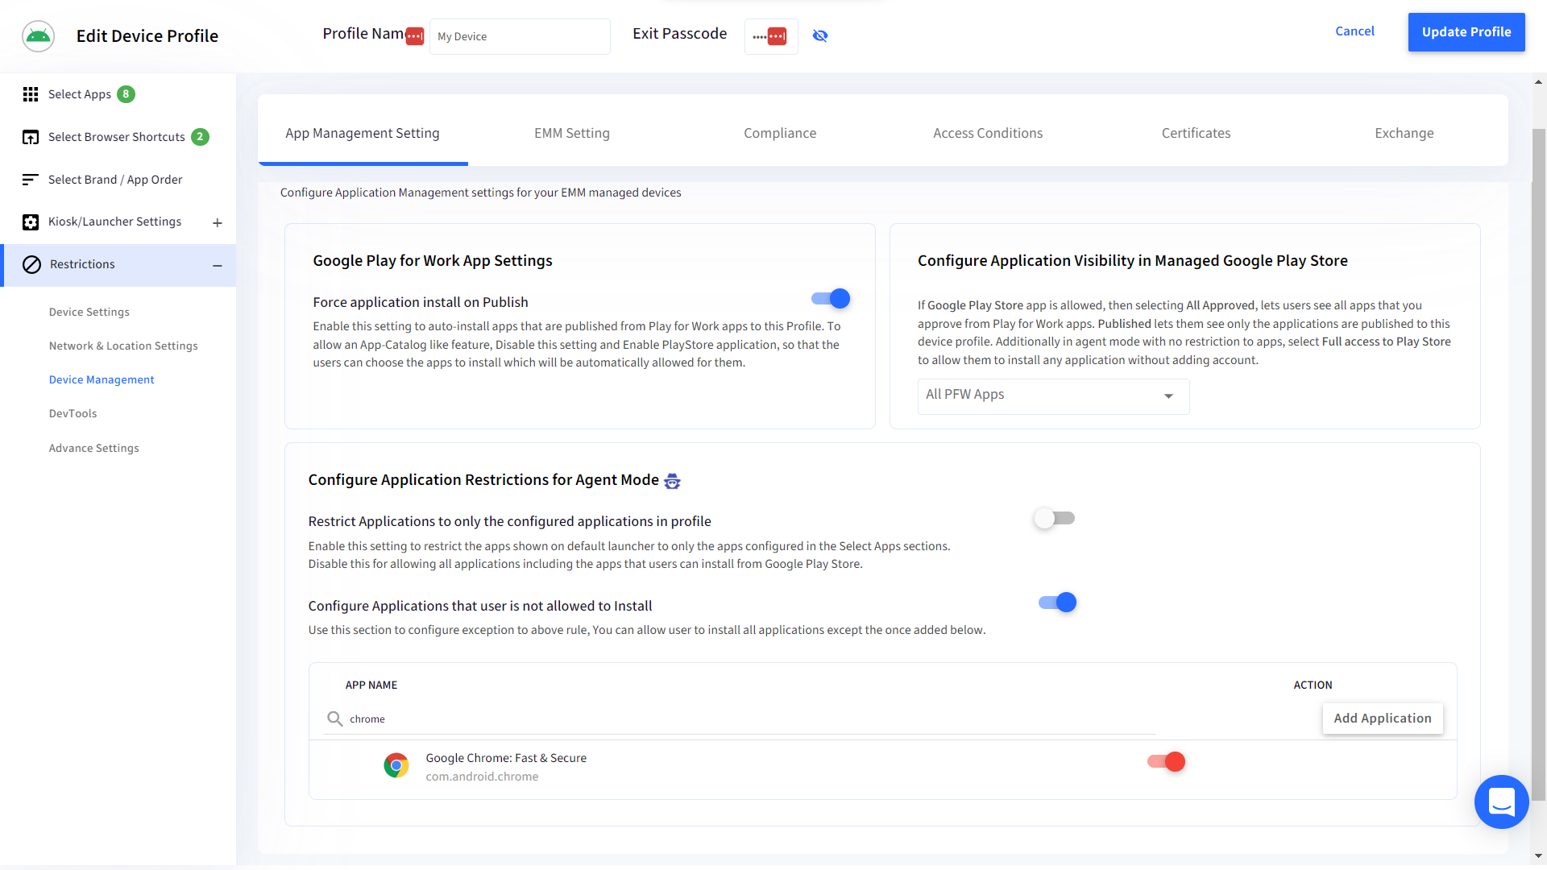Click the Select Apps grid icon
Image resolution: width=1547 pixels, height=870 pixels.
coord(30,94)
